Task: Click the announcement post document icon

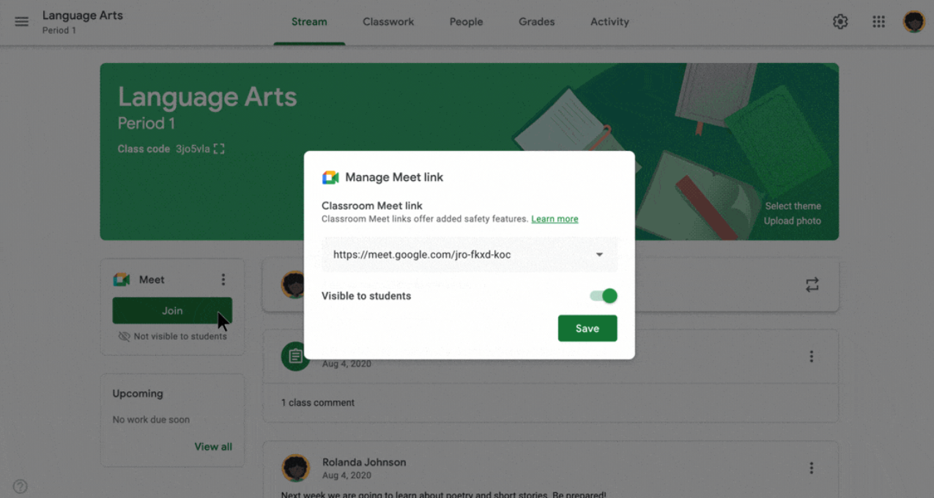Action: [296, 357]
